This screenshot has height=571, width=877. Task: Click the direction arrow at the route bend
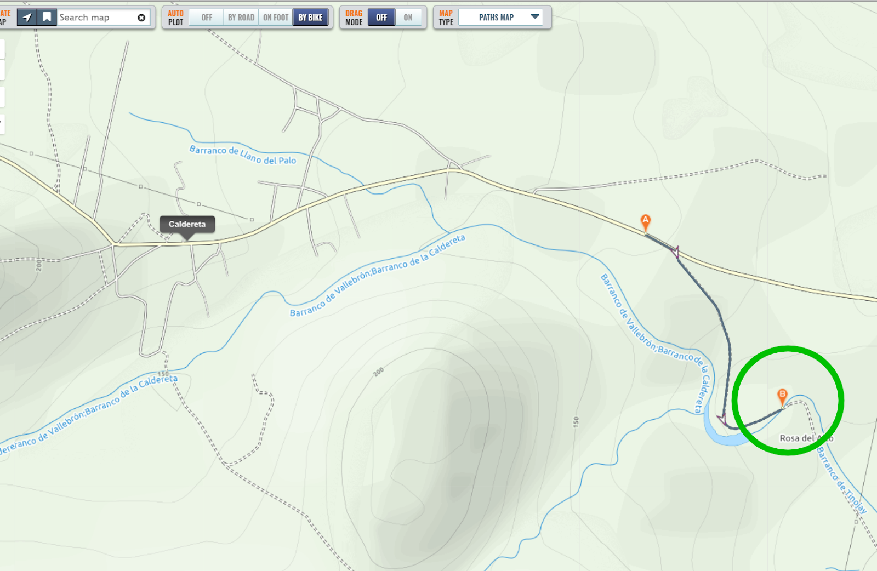coord(722,420)
